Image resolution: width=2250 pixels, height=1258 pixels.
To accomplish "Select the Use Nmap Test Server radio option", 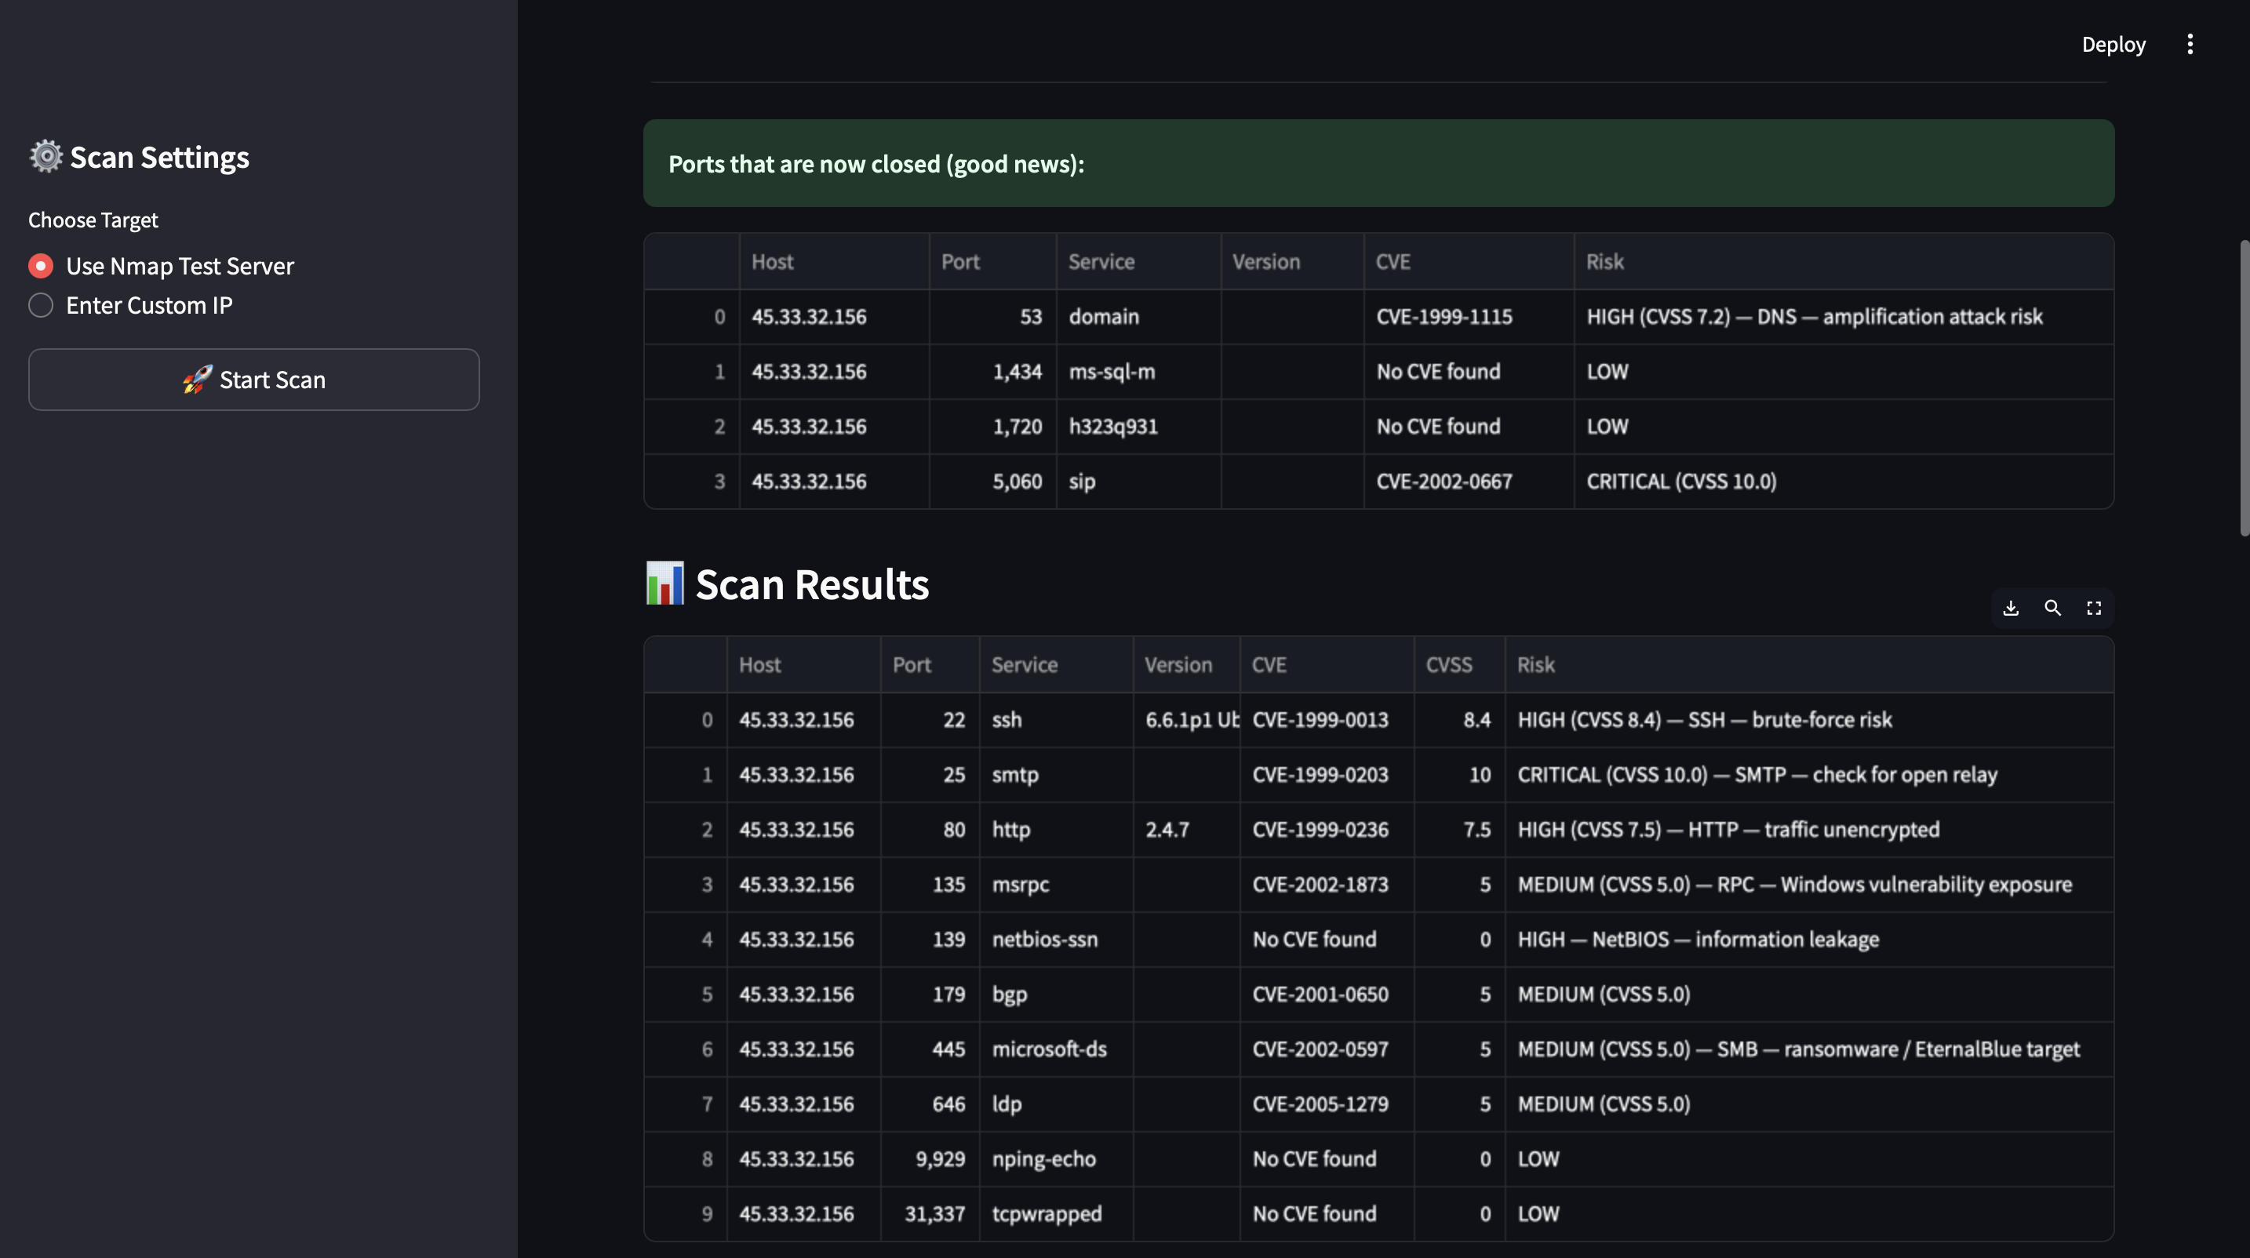I will 162,265.
